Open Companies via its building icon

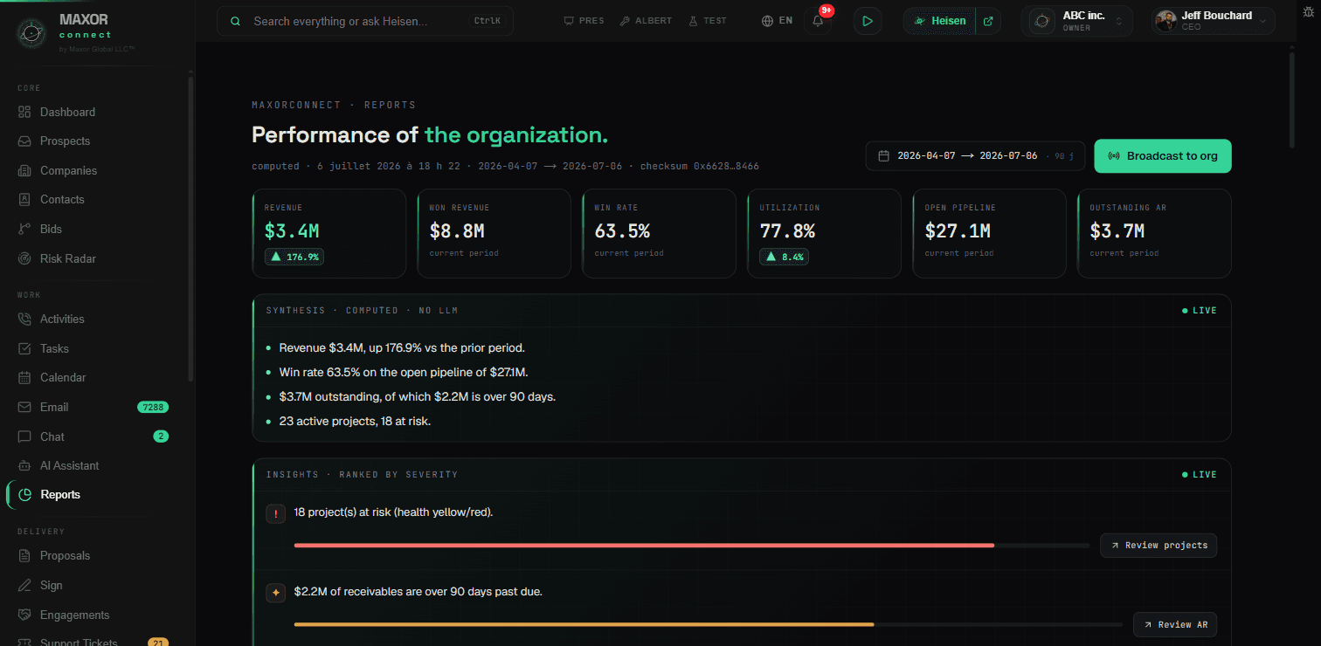24,170
